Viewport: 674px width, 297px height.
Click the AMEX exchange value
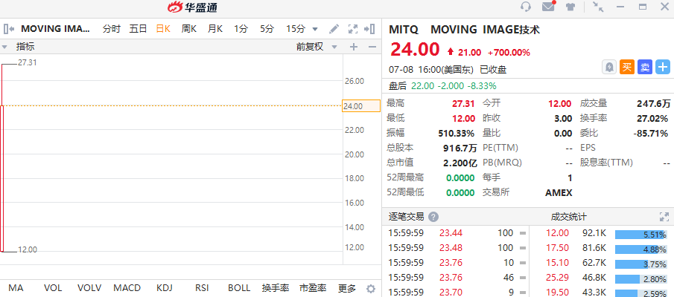tap(559, 193)
